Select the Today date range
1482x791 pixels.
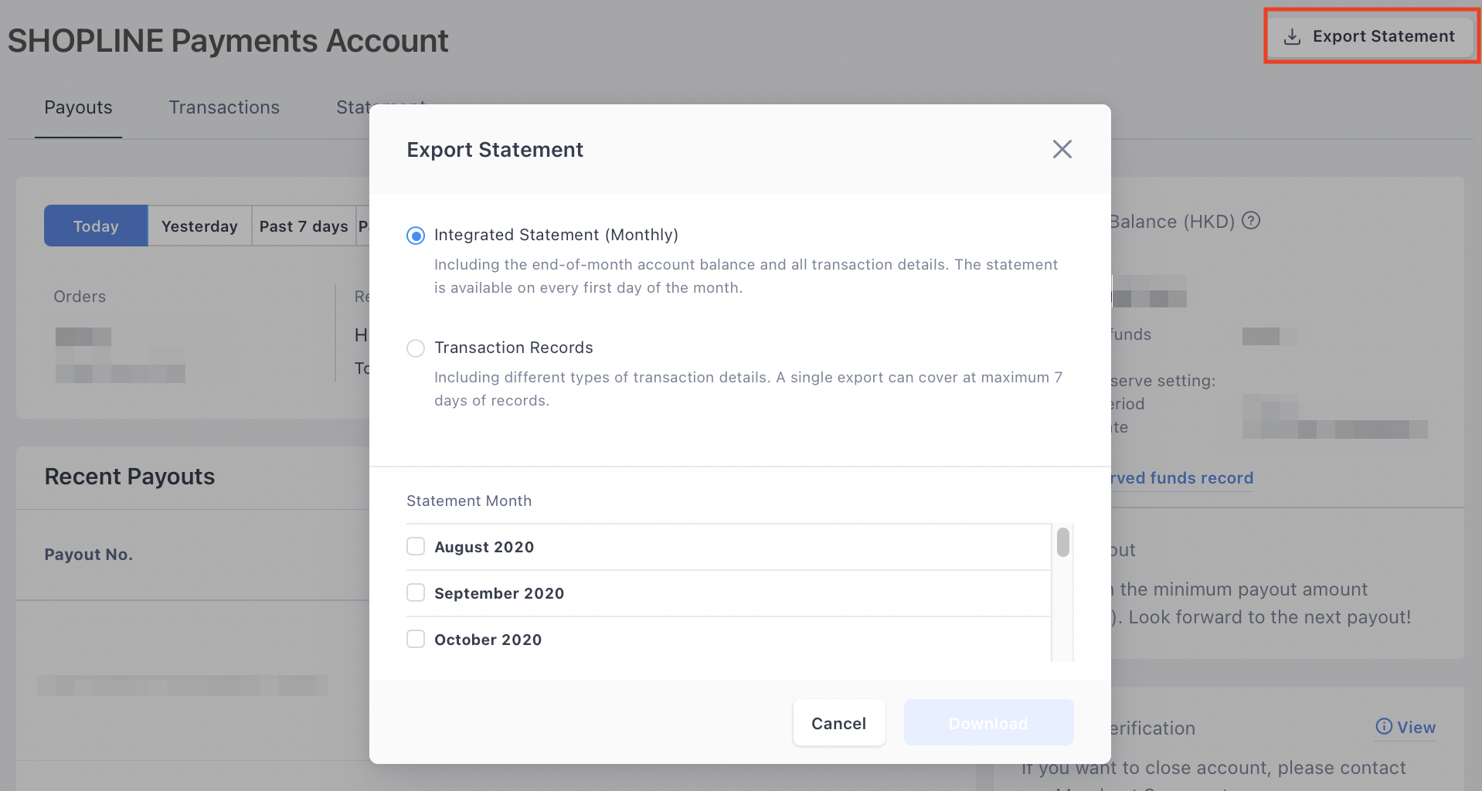(x=96, y=226)
